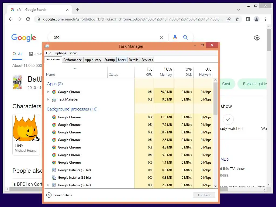Viewport: 276px width, 207px height.
Task: Click the share page icon in address bar
Action: tap(229, 19)
